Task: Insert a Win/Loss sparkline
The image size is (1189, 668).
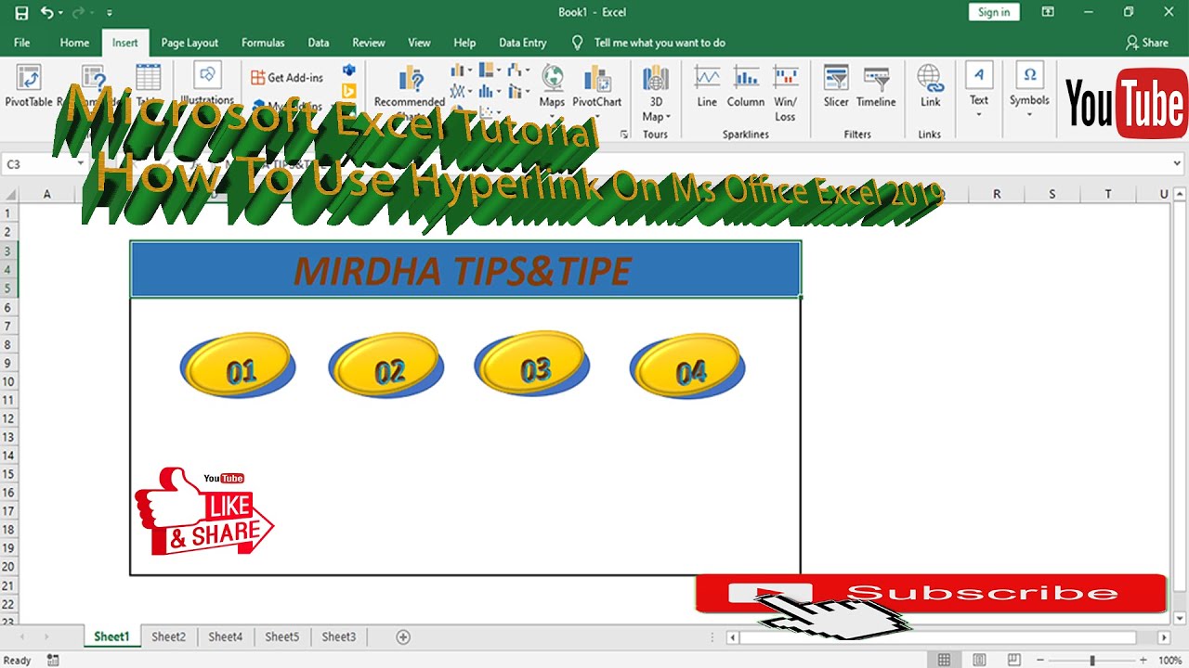Action: click(x=785, y=94)
